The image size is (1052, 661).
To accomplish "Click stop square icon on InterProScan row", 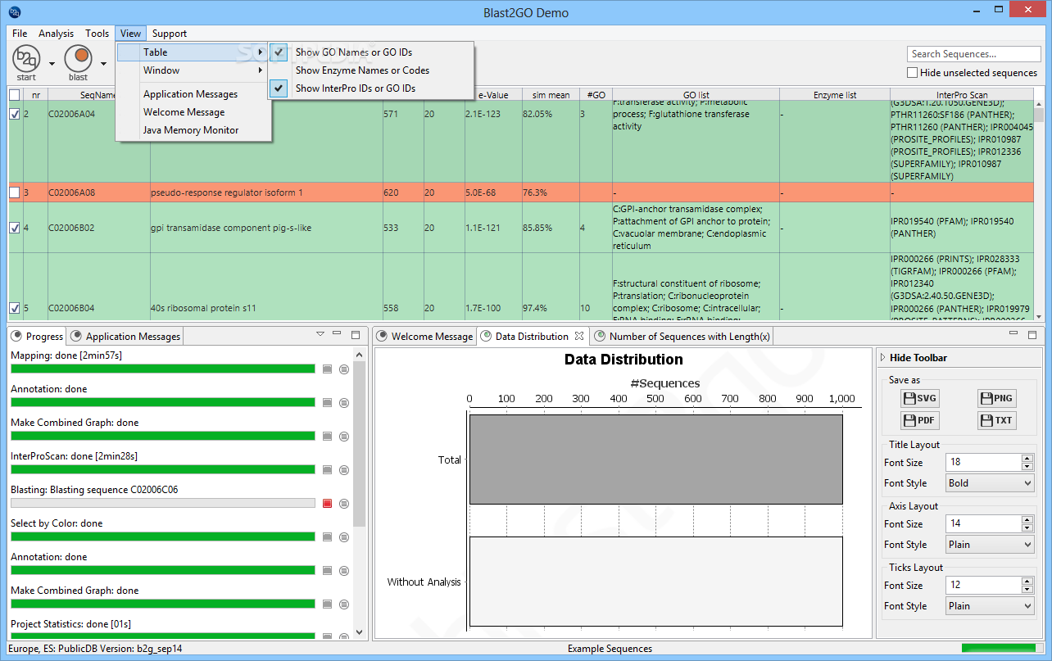I will tap(328, 469).
